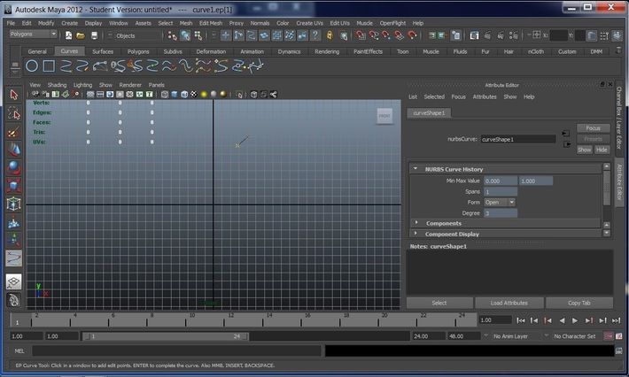Activate the Lasso Select tool
The image size is (629, 377).
pyautogui.click(x=13, y=114)
